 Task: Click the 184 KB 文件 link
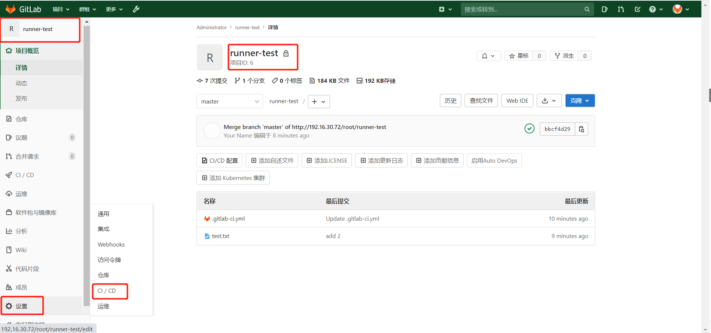coord(330,81)
